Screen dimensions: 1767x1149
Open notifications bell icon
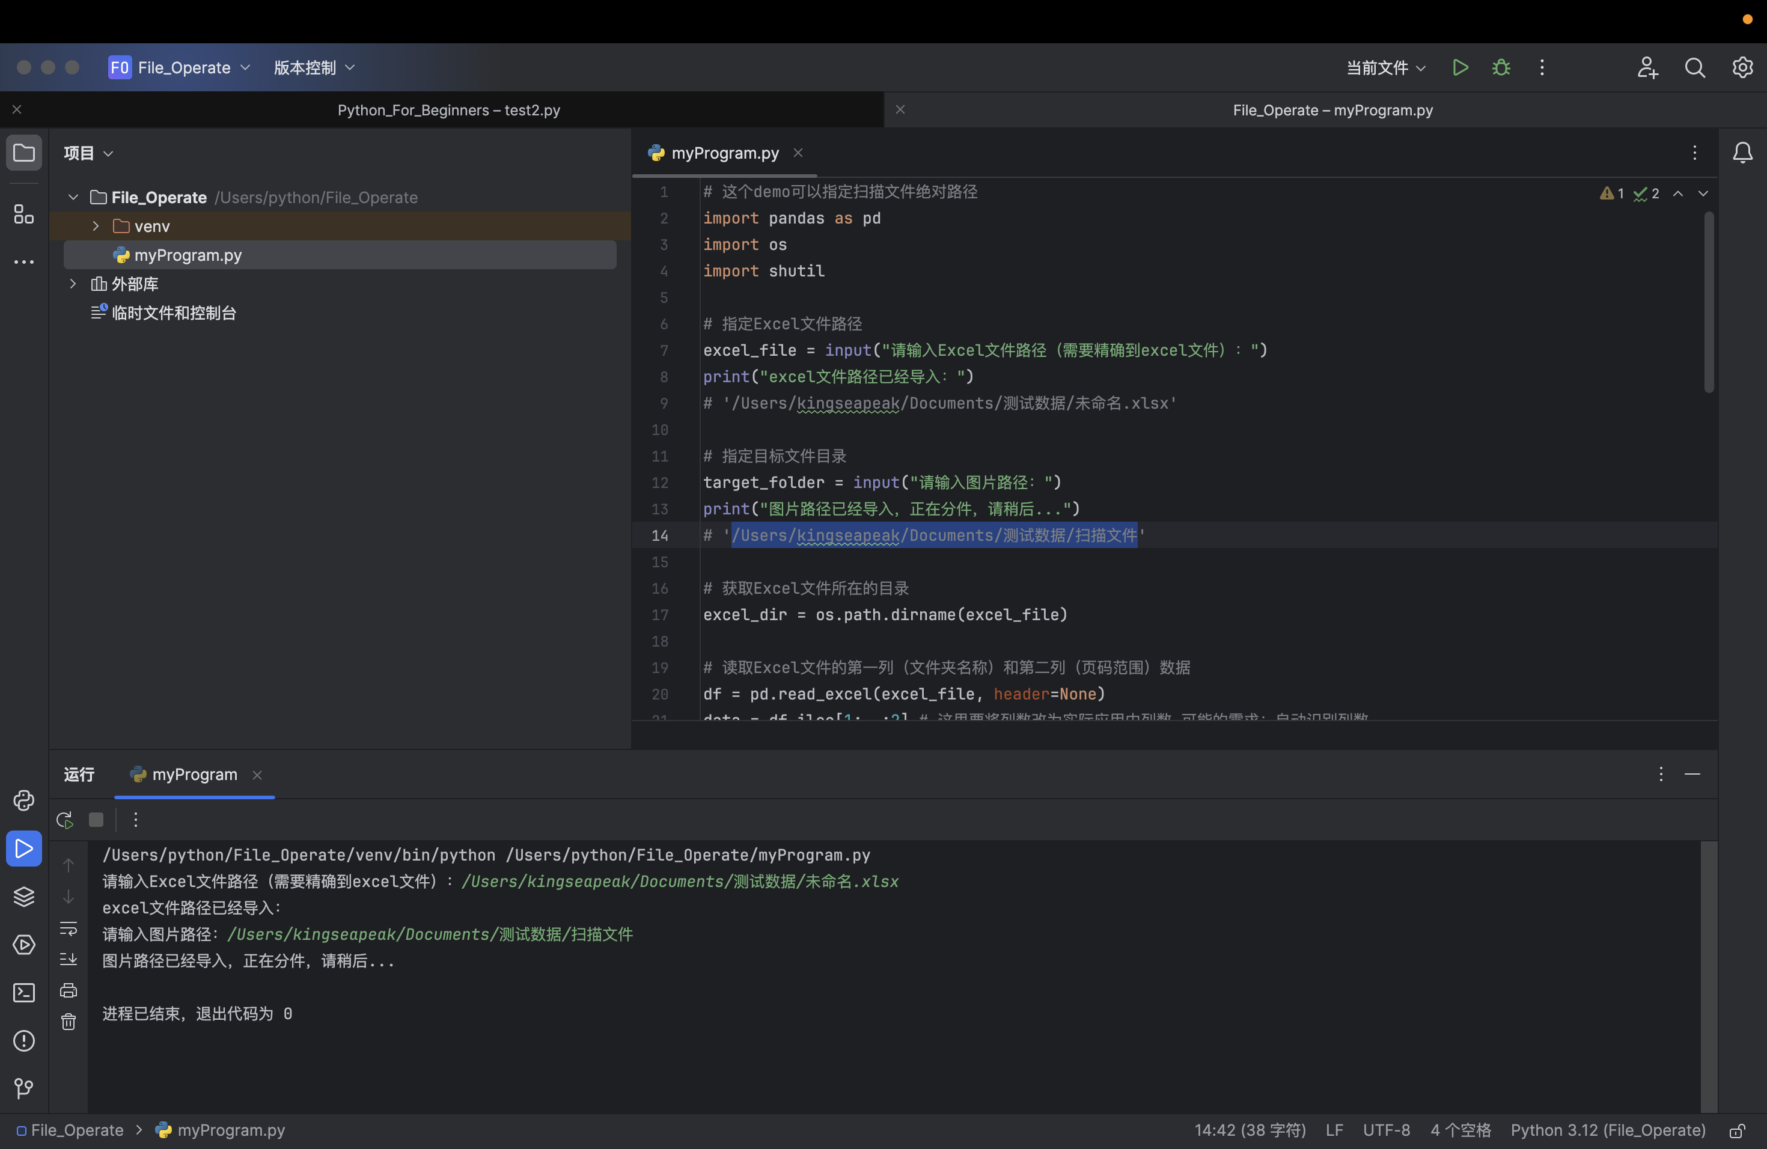click(x=1742, y=153)
